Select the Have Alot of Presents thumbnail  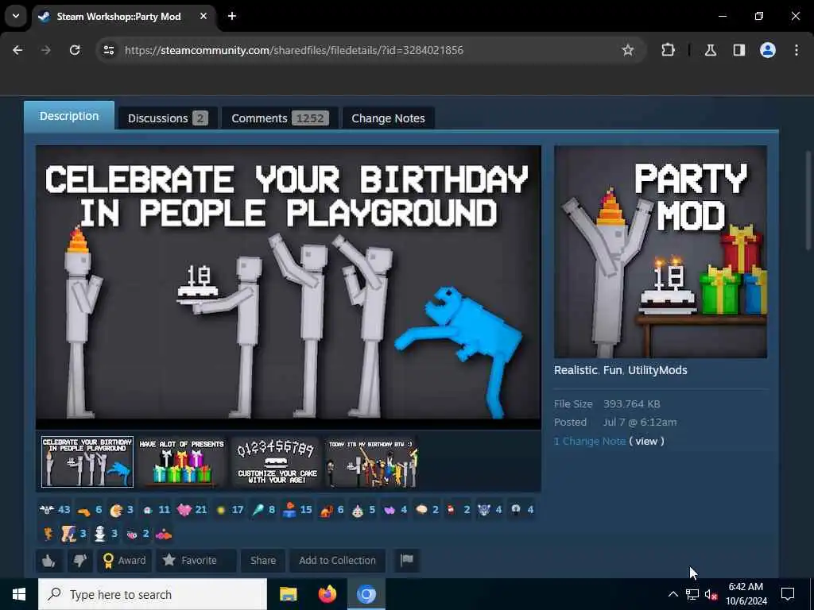[x=181, y=461]
